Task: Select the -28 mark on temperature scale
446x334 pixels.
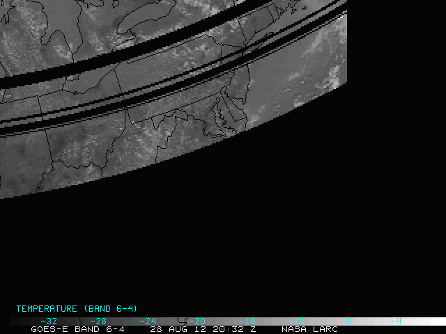Action: [x=99, y=321]
